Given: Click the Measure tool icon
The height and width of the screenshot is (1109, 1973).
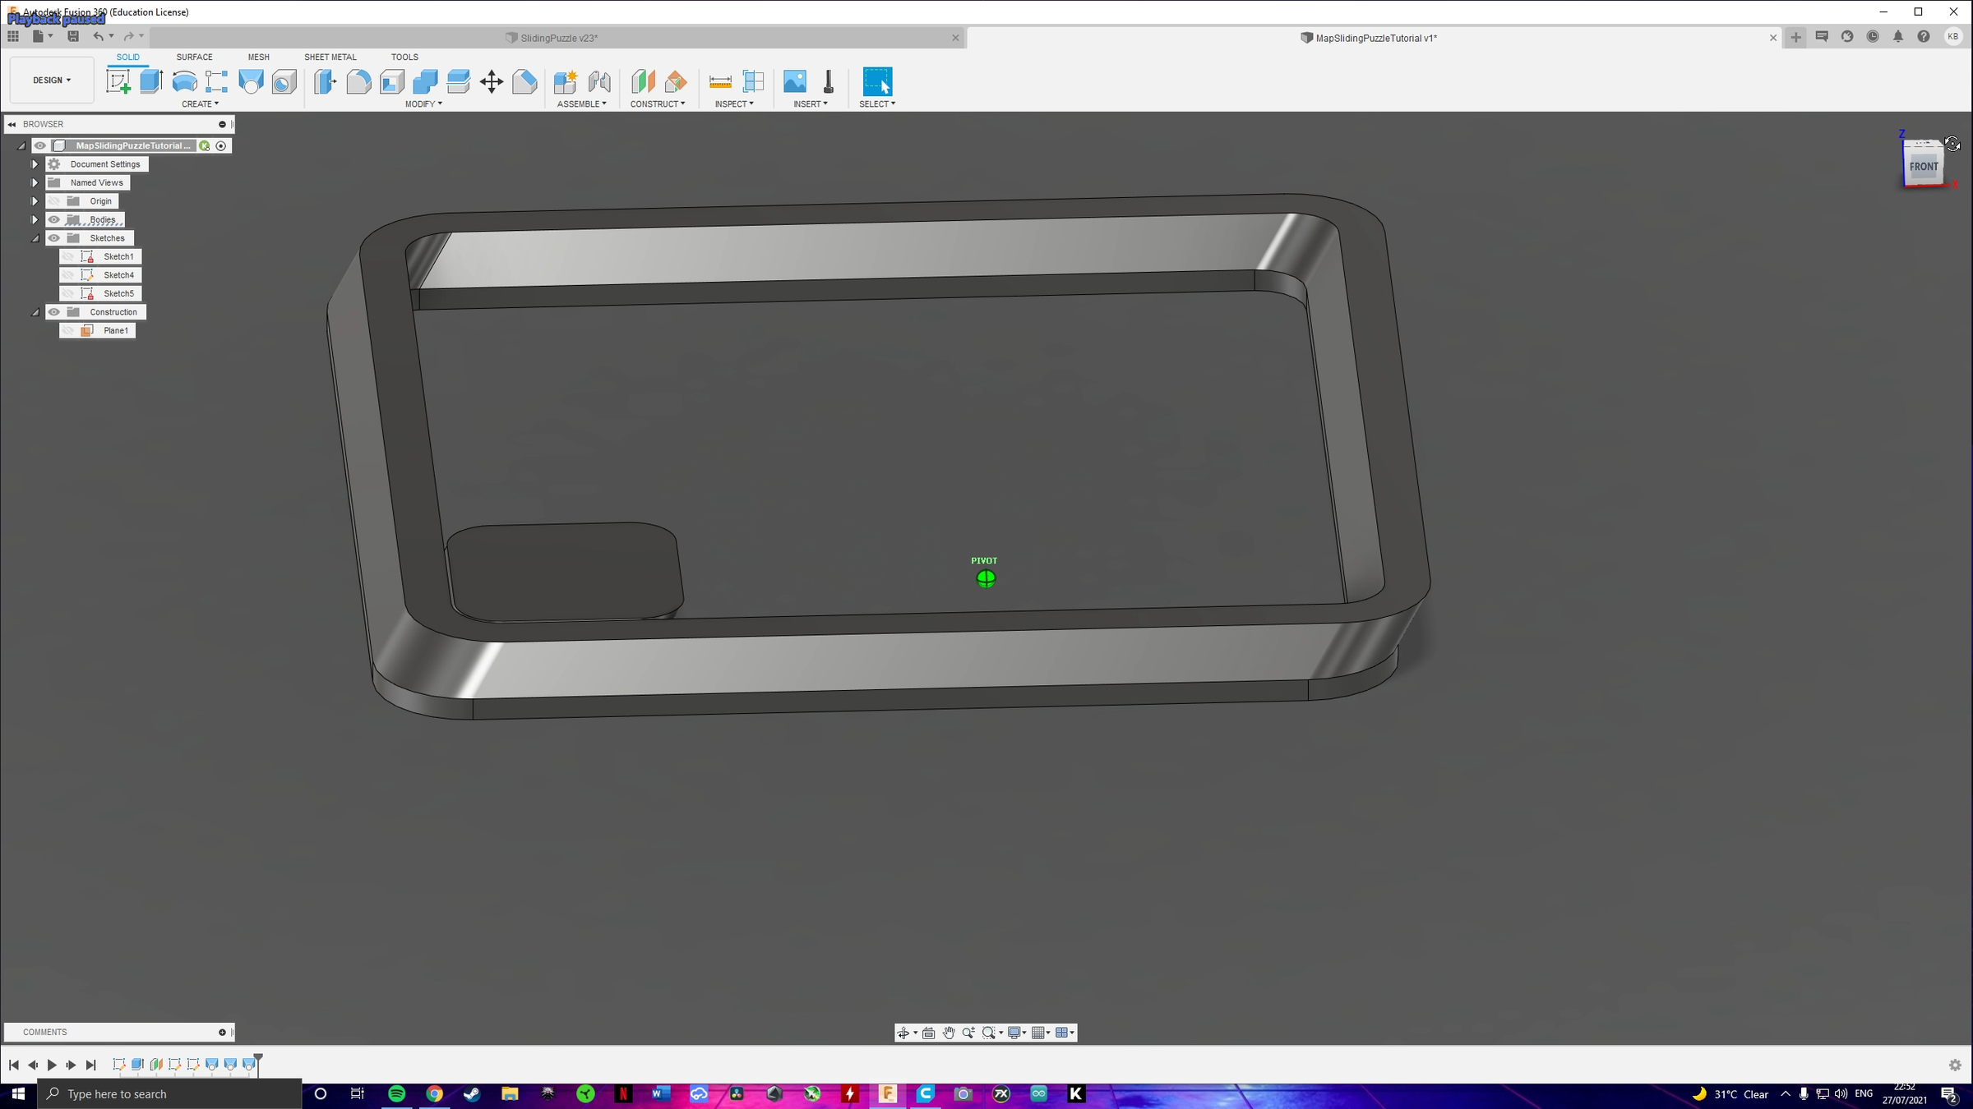Looking at the screenshot, I should [719, 81].
